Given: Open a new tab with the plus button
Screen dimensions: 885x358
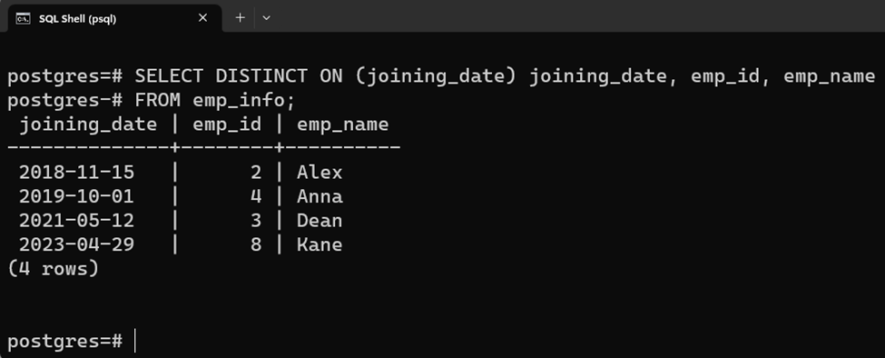Looking at the screenshot, I should (x=240, y=18).
